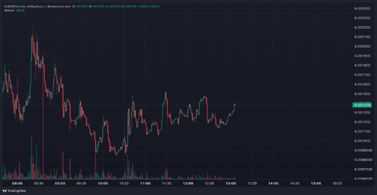This screenshot has width=377, height=195.
Task: Click the green current price tag 0.001378
Action: pos(362,105)
